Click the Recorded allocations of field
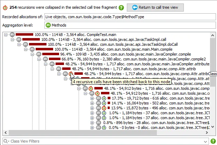 pos(130,17)
